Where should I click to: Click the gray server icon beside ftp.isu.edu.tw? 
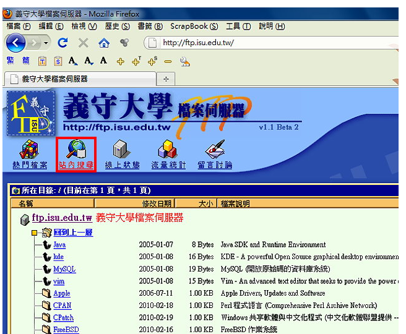(x=25, y=220)
